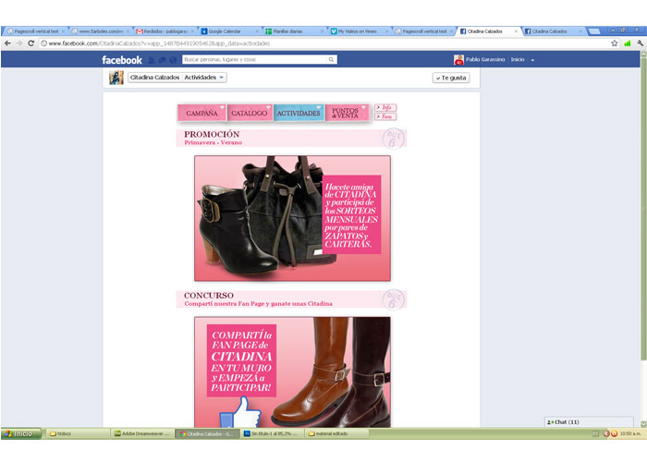This screenshot has height=462, width=647.
Task: Open the PUNTOS de VENTA tab
Action: click(347, 113)
